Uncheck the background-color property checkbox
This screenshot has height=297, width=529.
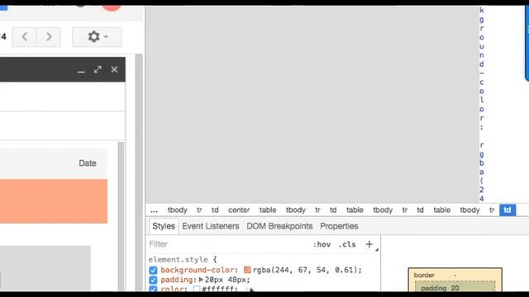[153, 270]
